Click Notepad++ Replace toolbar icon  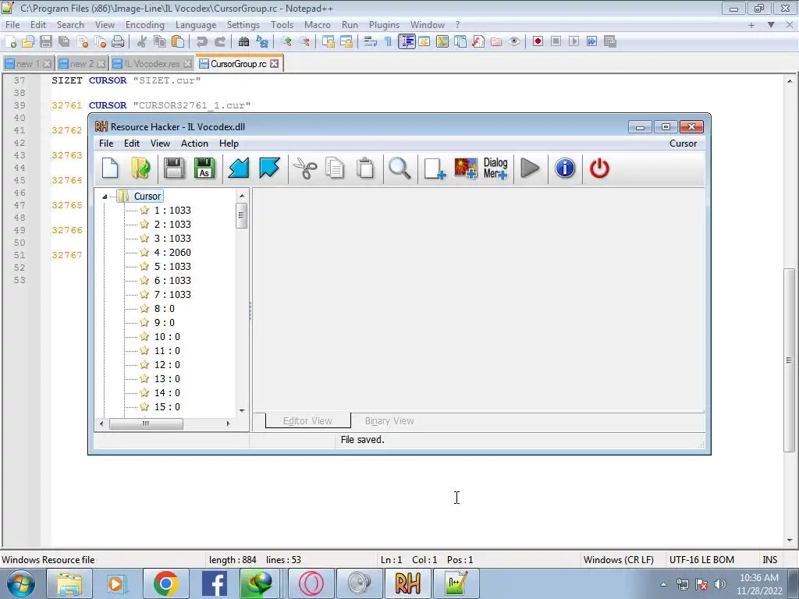(x=262, y=42)
